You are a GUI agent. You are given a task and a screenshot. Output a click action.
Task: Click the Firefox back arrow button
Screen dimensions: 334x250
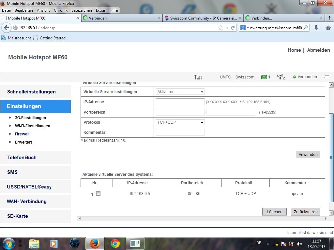[x=6, y=28]
